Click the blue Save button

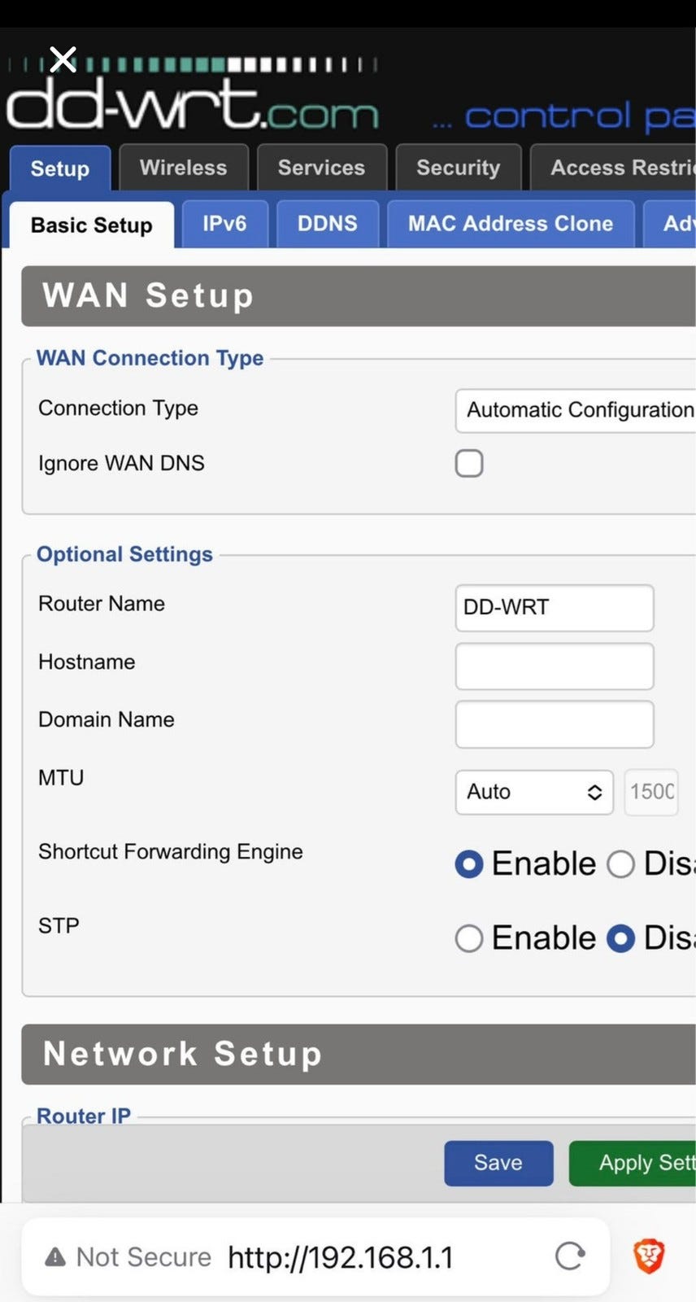tap(498, 1163)
